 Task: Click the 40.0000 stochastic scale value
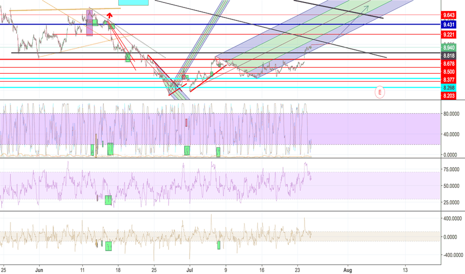pos(452,134)
